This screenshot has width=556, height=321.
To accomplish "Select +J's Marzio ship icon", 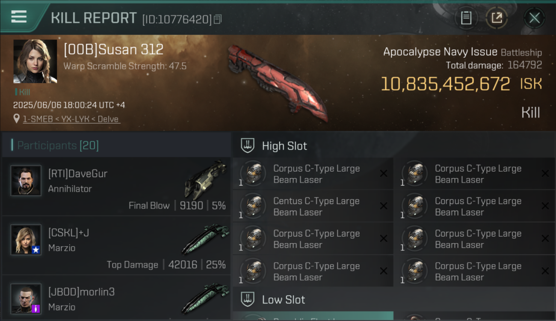I will click(205, 239).
